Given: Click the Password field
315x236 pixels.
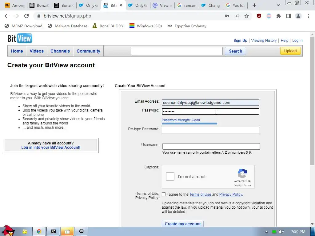Looking at the screenshot, I should click(x=210, y=111).
